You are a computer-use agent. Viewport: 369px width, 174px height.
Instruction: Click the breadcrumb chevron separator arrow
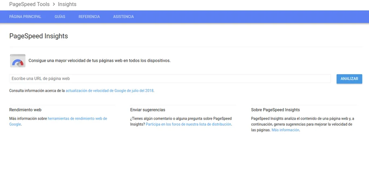(x=54, y=5)
